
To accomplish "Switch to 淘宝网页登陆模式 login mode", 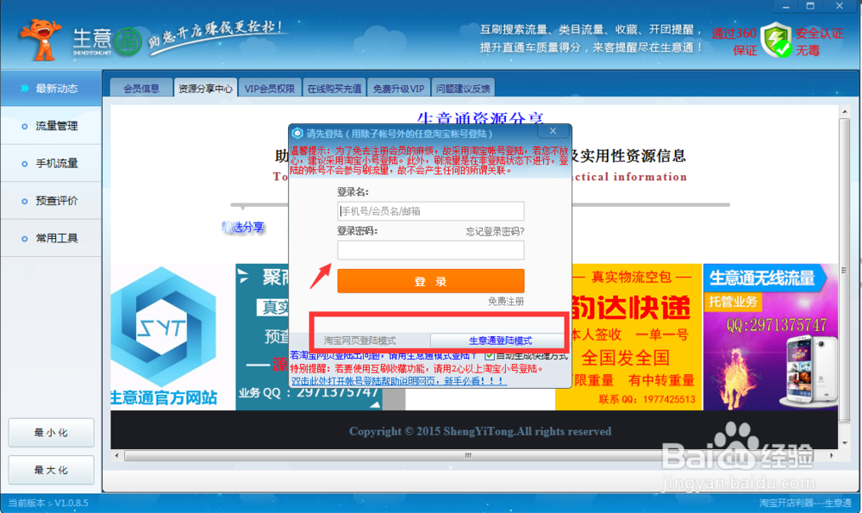I will point(360,341).
